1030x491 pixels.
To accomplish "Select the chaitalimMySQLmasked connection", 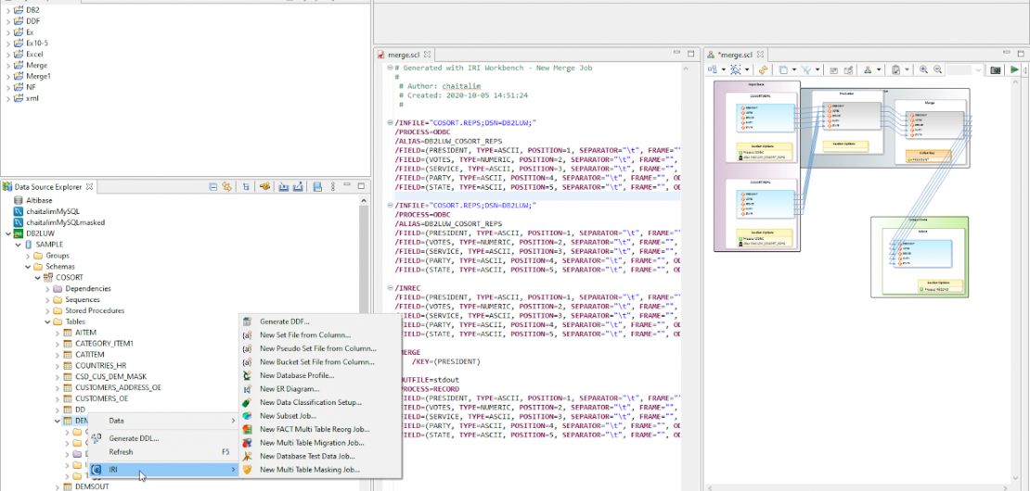I will click(65, 222).
